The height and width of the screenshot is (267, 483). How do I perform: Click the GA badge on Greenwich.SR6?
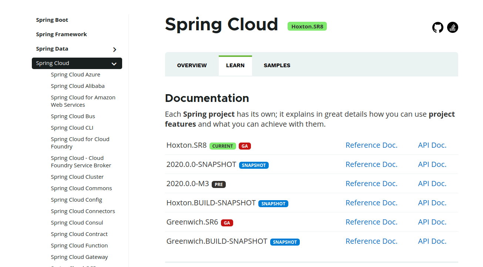pyautogui.click(x=227, y=223)
